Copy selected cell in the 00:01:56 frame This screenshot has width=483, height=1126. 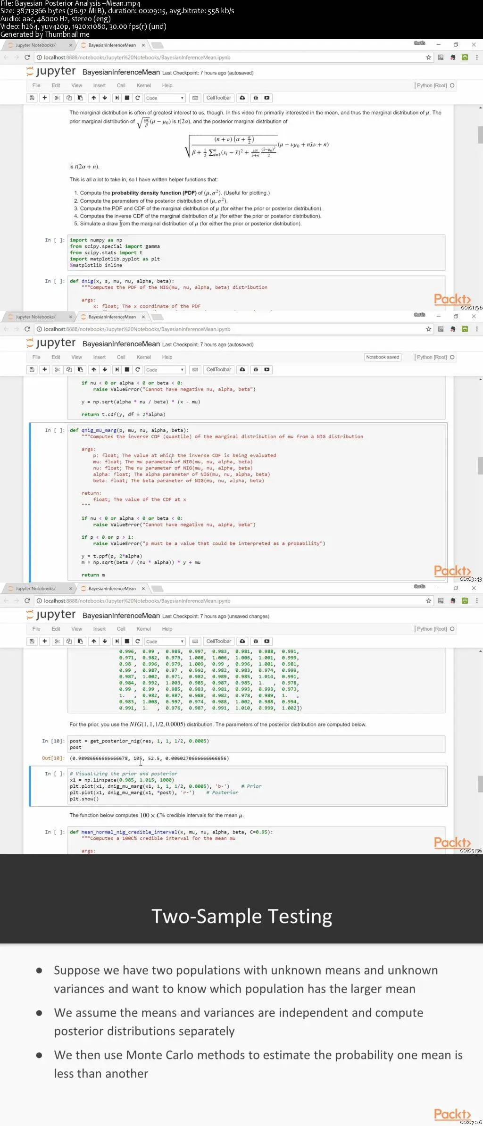click(x=69, y=98)
